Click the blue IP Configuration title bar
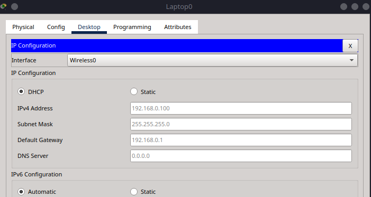371x197 pixels. [177, 45]
